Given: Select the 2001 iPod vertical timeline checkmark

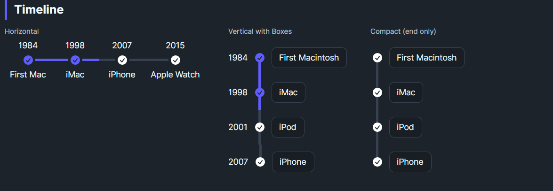Looking at the screenshot, I should 260,127.
